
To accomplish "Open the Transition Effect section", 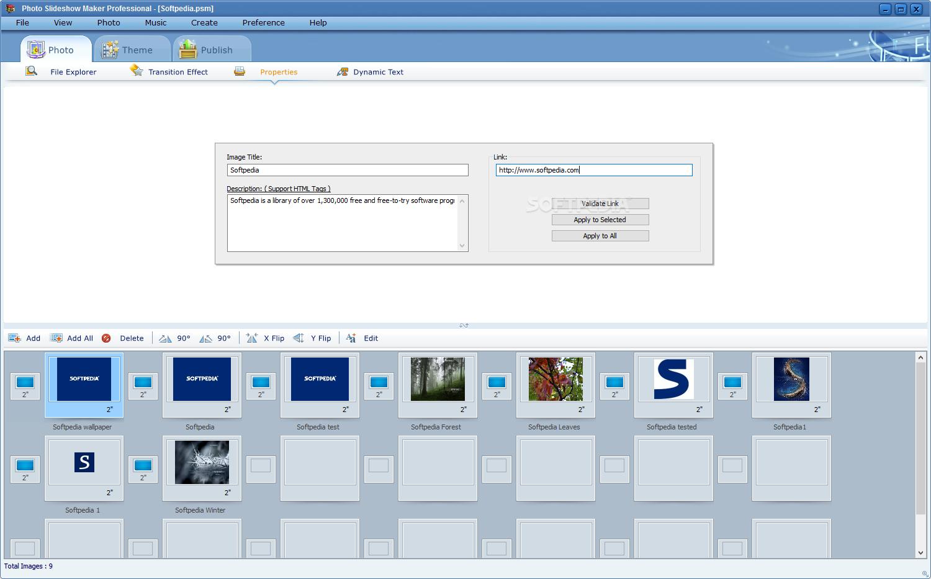I will pyautogui.click(x=178, y=72).
